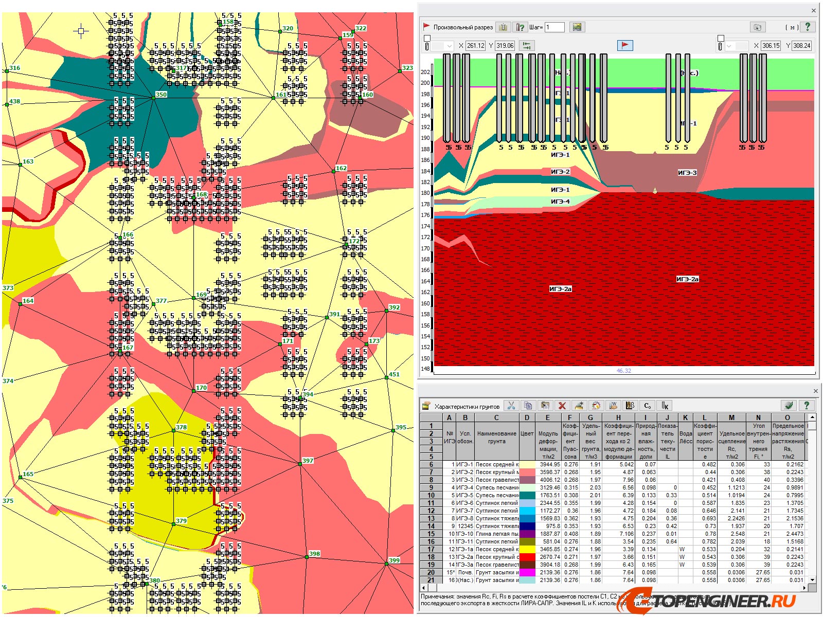Image resolution: width=823 pixels, height=617 pixels.
Task: Click the borehole query icon with question mark
Action: point(520,28)
